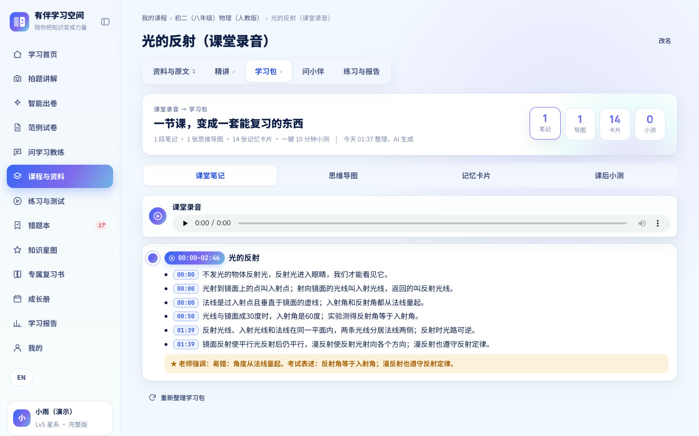Viewport: 699px width, 436px height.
Task: Open 范例试卷 document icon
Action: point(17,127)
